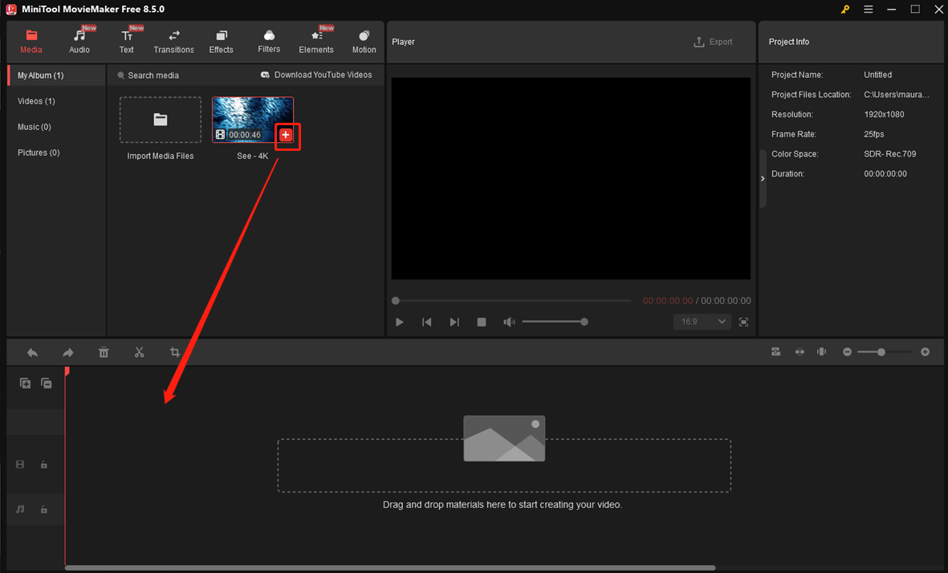Image resolution: width=948 pixels, height=573 pixels.
Task: Open the Elements tab
Action: [x=316, y=40]
